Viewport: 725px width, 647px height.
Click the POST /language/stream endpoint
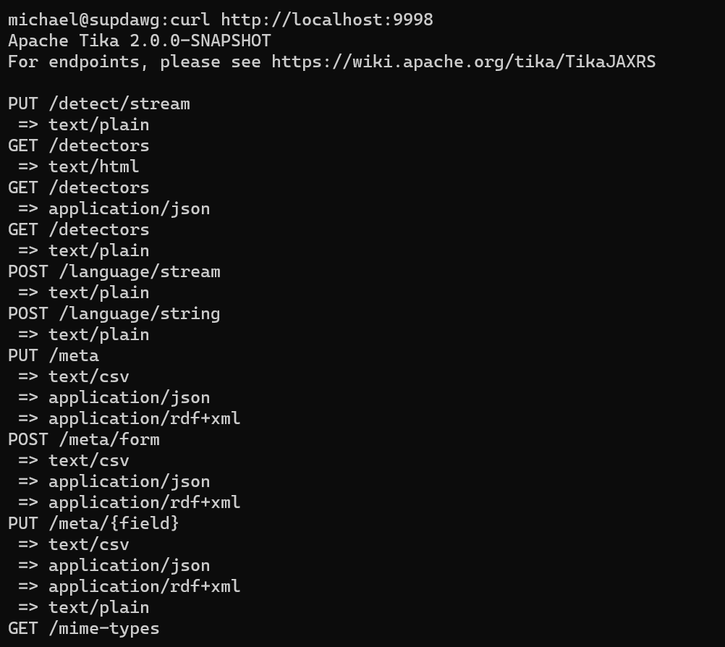pyautogui.click(x=114, y=271)
